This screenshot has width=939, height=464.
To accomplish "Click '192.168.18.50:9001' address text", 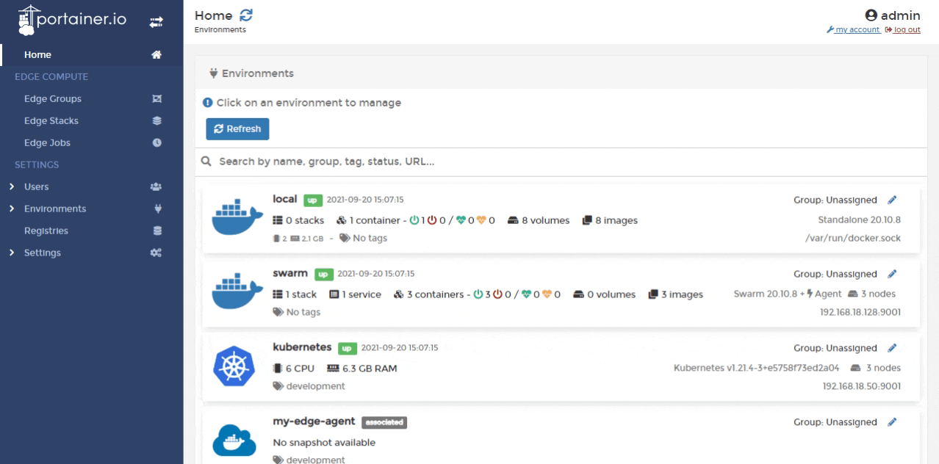I will pos(863,386).
